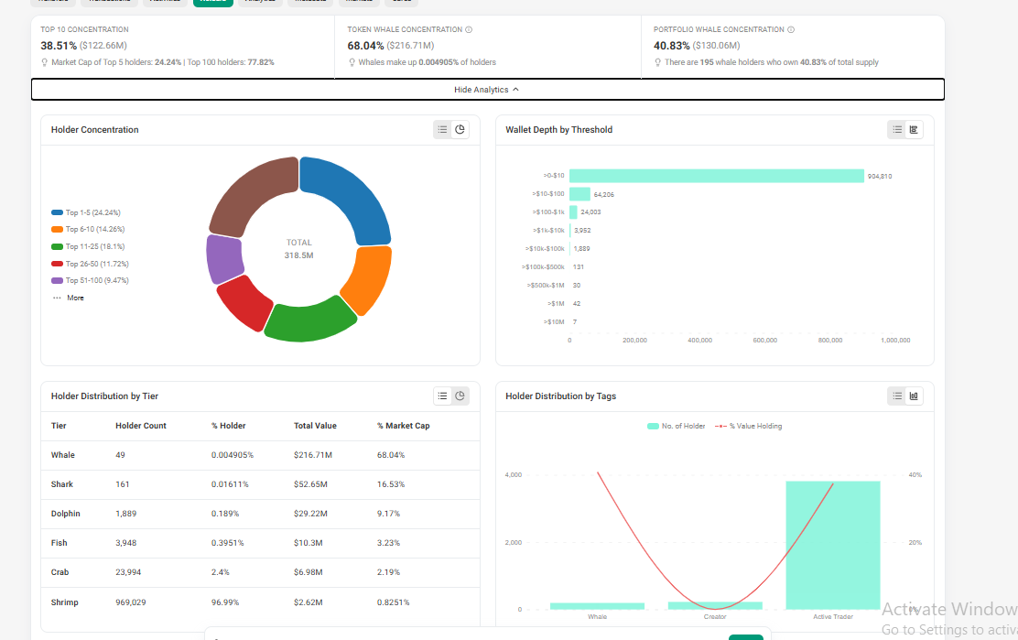Toggle Top 1-5 legend entry
The height and width of the screenshot is (640, 1018).
tap(86, 212)
